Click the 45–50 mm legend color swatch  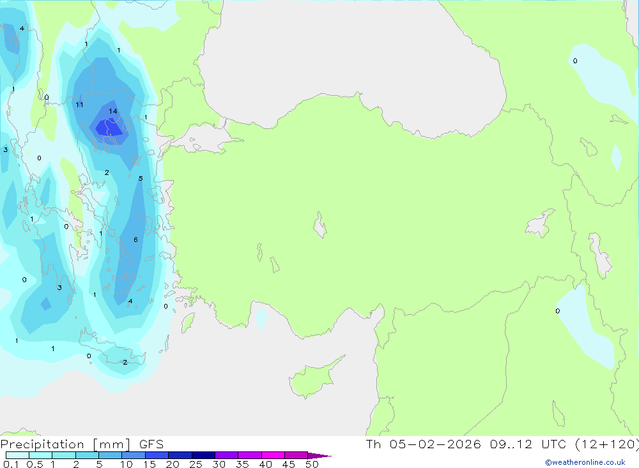(296, 455)
